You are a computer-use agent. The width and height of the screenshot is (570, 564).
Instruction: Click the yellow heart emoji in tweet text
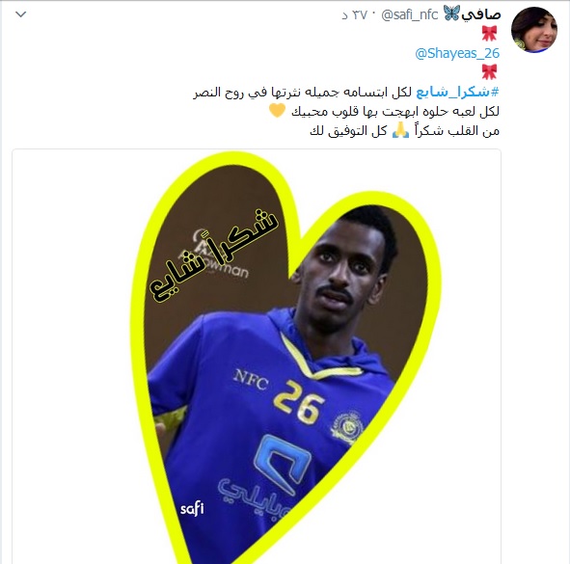(x=277, y=110)
